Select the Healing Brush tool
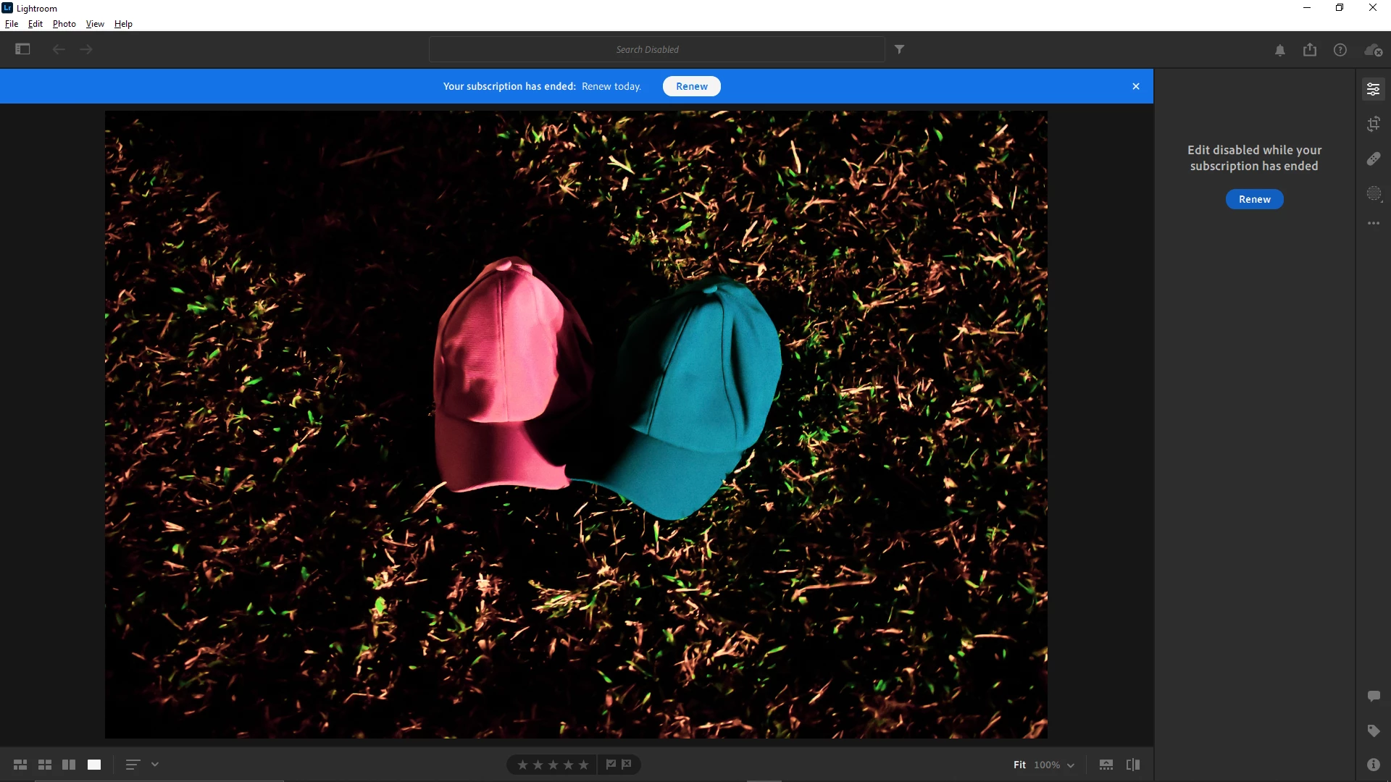This screenshot has height=782, width=1391. pos(1373,159)
